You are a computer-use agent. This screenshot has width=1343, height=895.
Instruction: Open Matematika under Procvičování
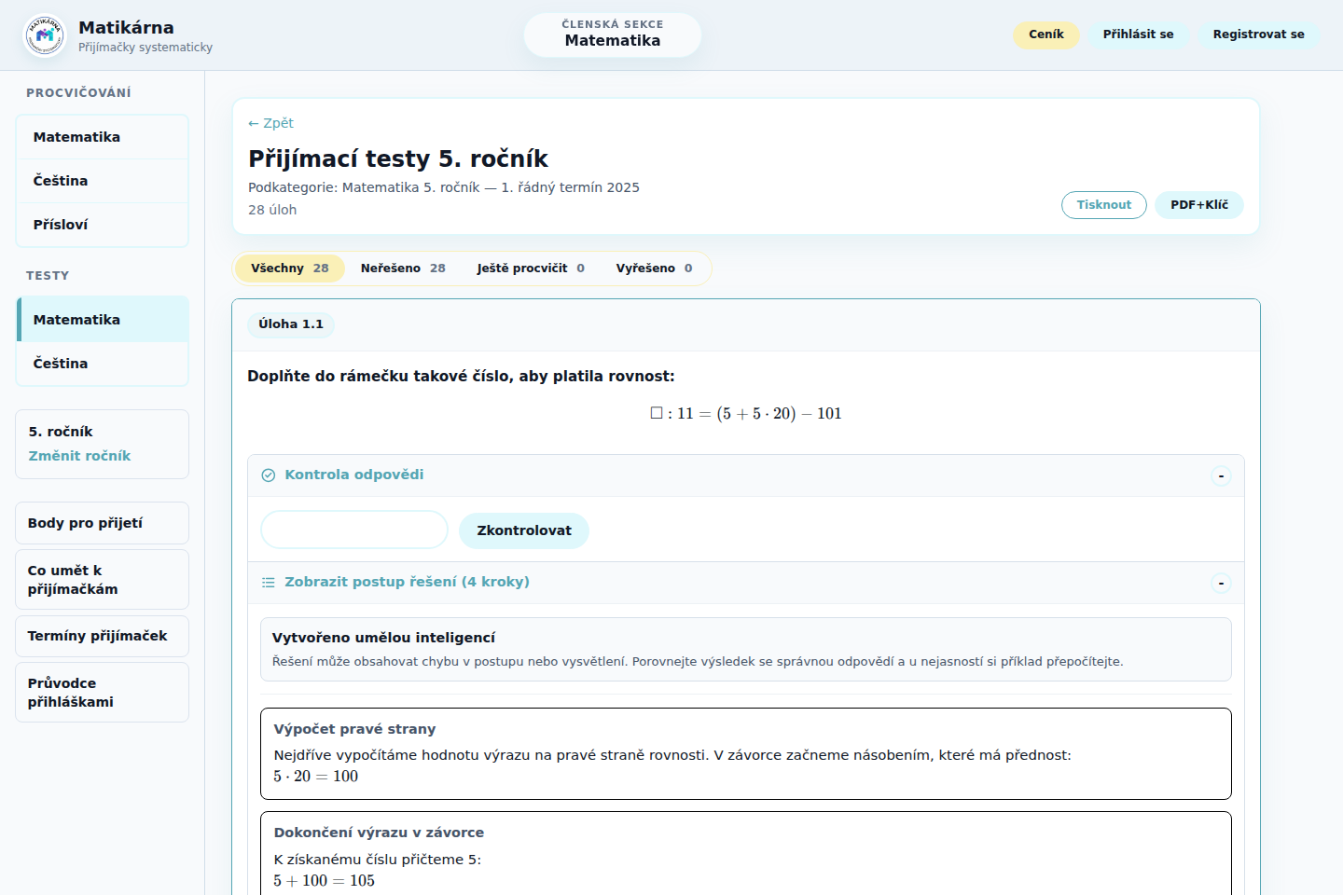103,137
